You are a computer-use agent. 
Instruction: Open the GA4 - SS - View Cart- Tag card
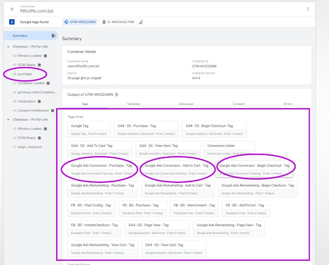coord(174,249)
